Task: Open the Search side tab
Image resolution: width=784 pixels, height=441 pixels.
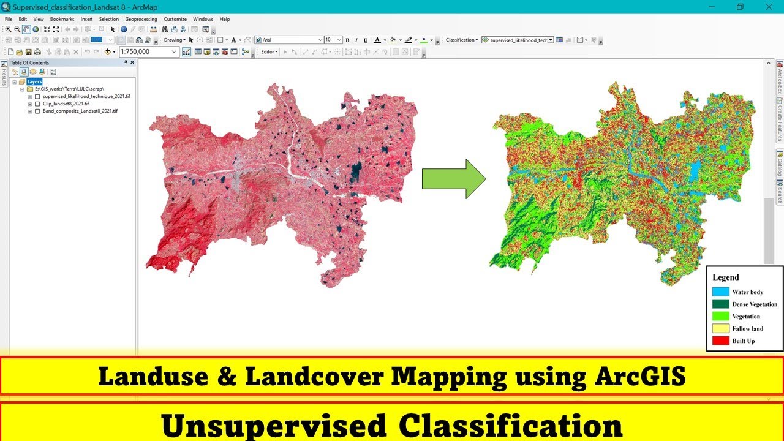Action: [x=780, y=192]
